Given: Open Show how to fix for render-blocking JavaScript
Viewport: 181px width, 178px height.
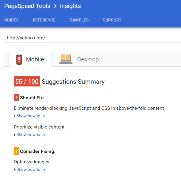Looking at the screenshot, I should coord(31,116).
